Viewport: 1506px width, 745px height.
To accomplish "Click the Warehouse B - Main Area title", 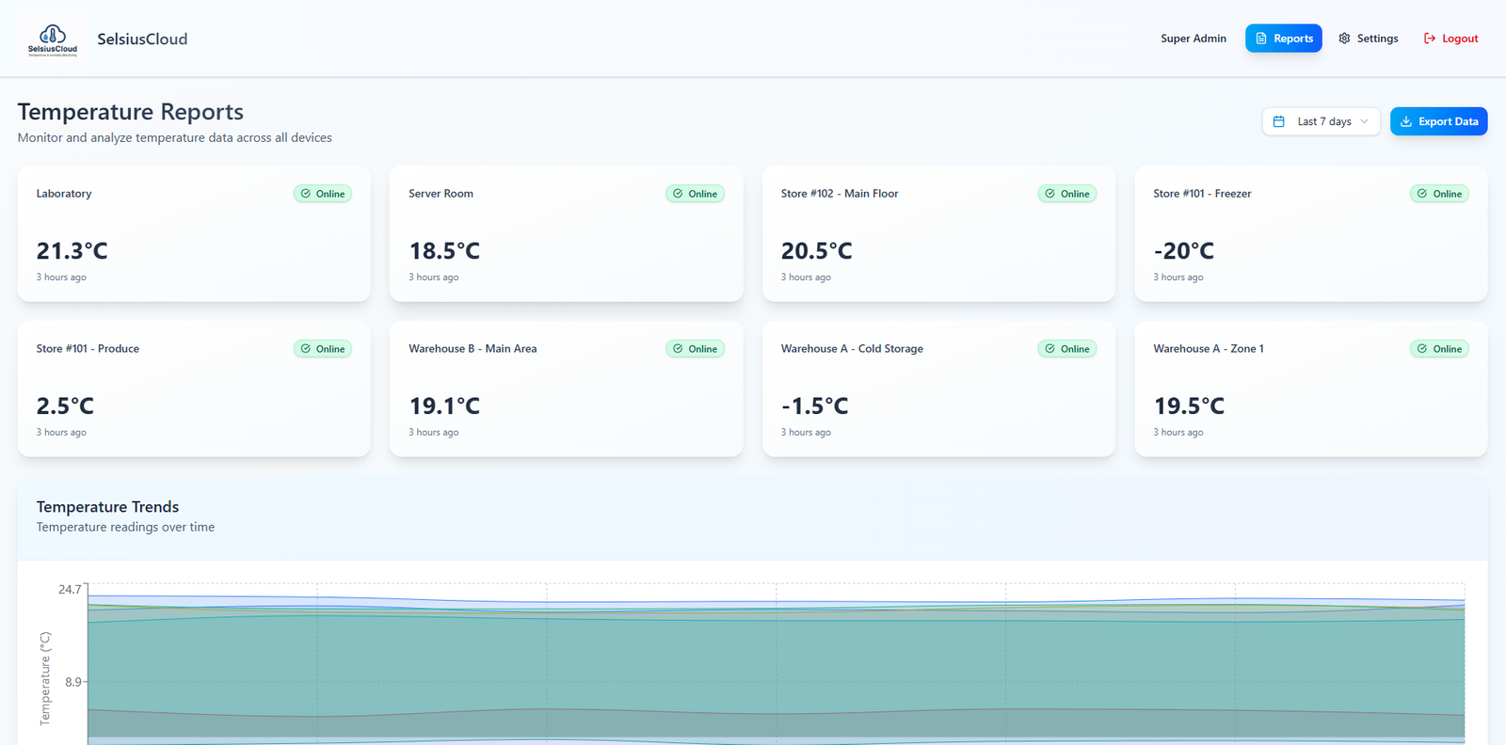I will pos(473,349).
